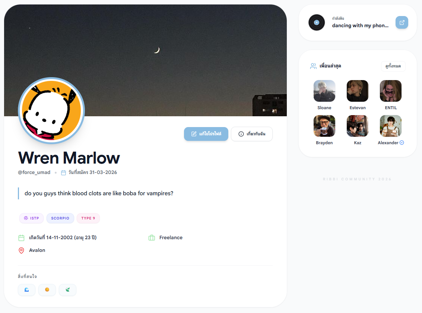Click the friends icon beside the recent friends heading

[x=313, y=66]
